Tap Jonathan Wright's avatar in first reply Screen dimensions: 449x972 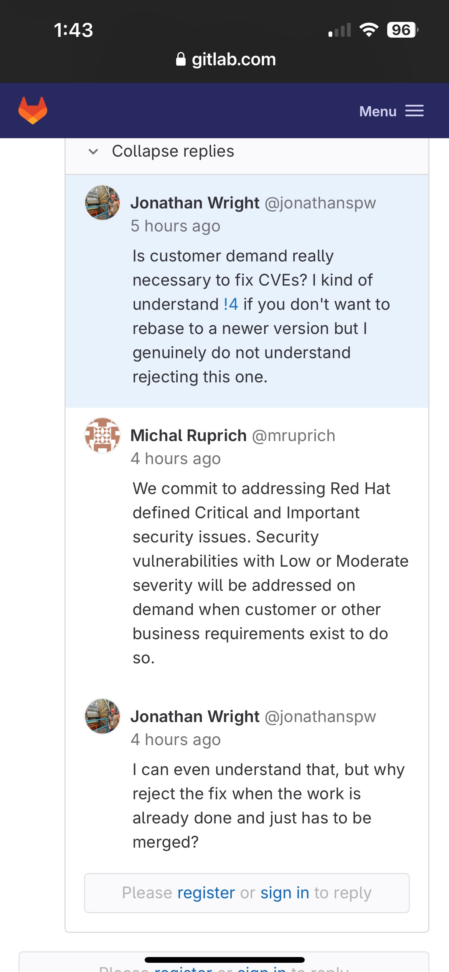pos(102,203)
